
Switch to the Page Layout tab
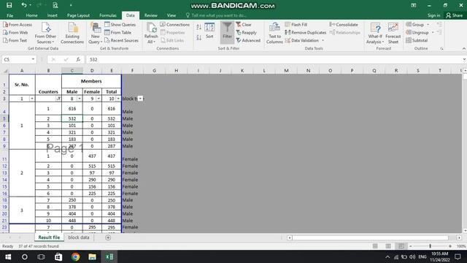[78, 15]
